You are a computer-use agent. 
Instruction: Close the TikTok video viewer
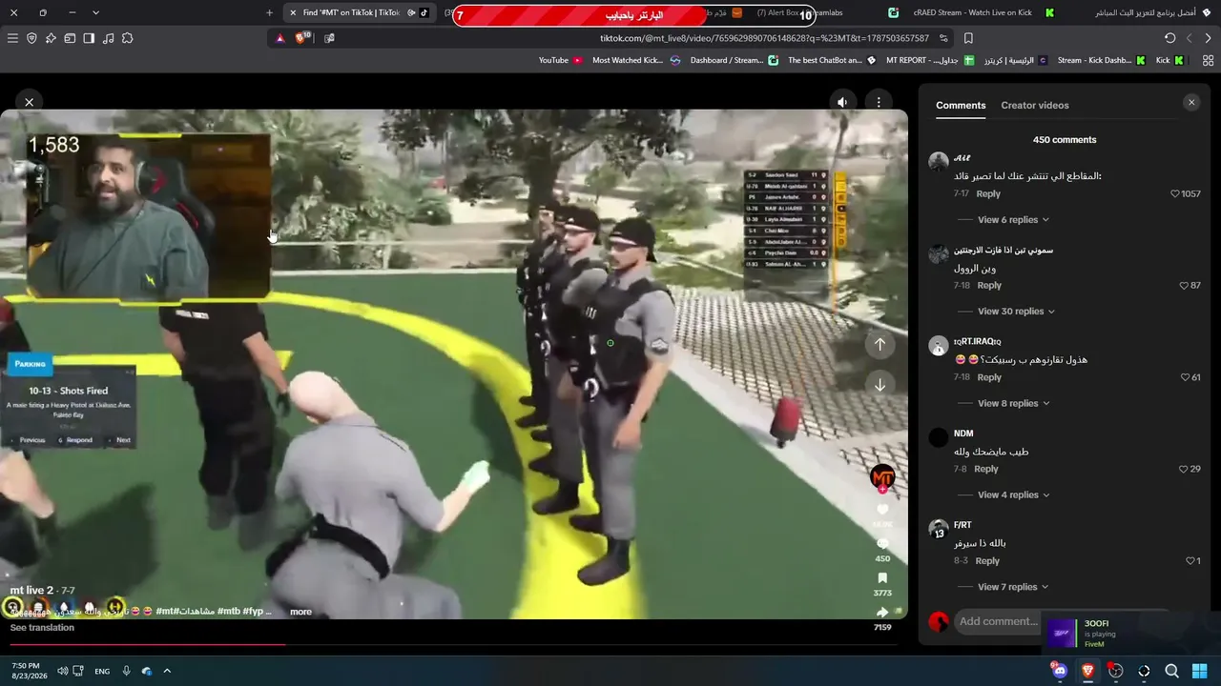29,102
